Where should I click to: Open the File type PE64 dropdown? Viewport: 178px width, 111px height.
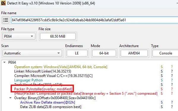click(19, 36)
